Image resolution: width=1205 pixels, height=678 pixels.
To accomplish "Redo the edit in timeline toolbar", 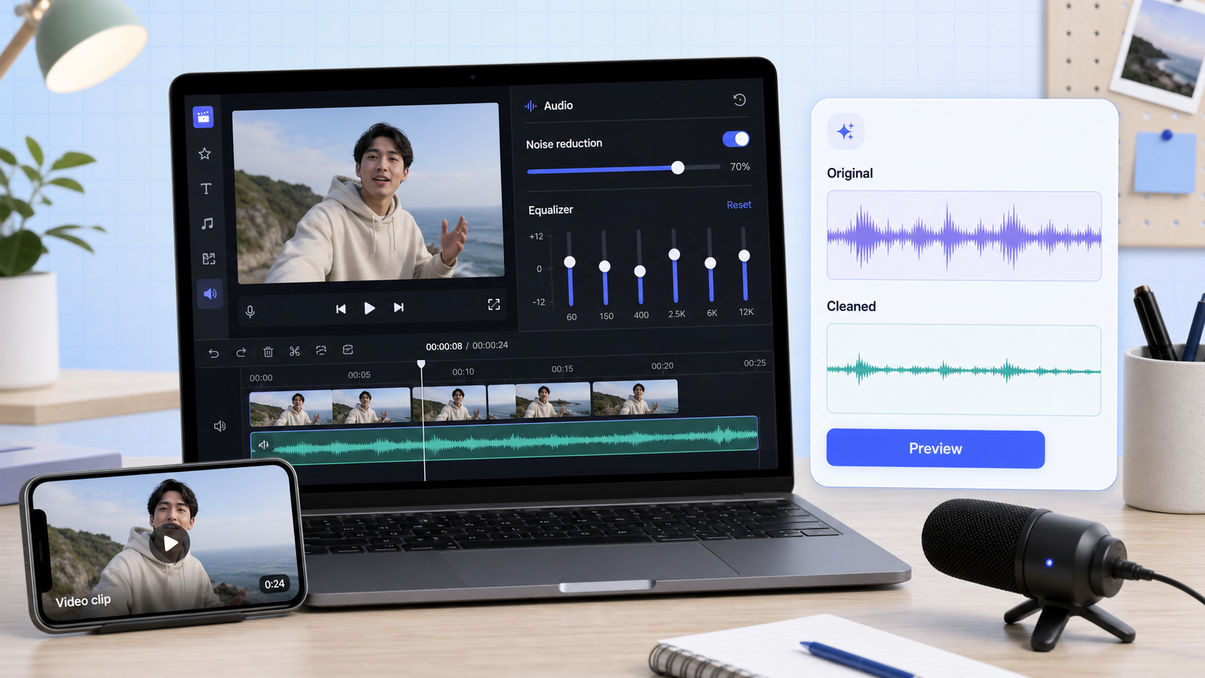I will (x=241, y=352).
